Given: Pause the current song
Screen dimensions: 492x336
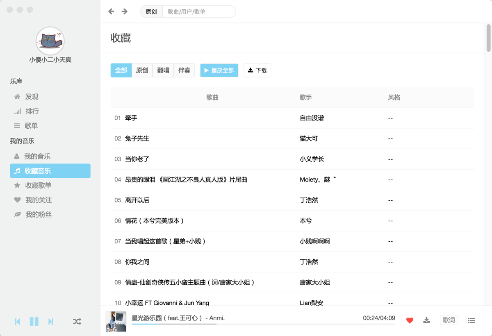Looking at the screenshot, I should (x=34, y=322).
